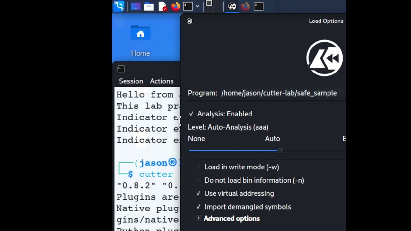Open the text editor launcher in the panel
The image size is (411, 231).
[x=162, y=6]
